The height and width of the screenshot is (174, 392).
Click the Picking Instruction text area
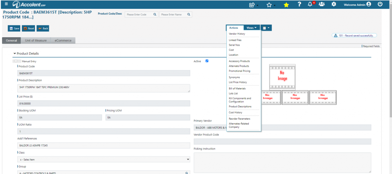click(282, 163)
